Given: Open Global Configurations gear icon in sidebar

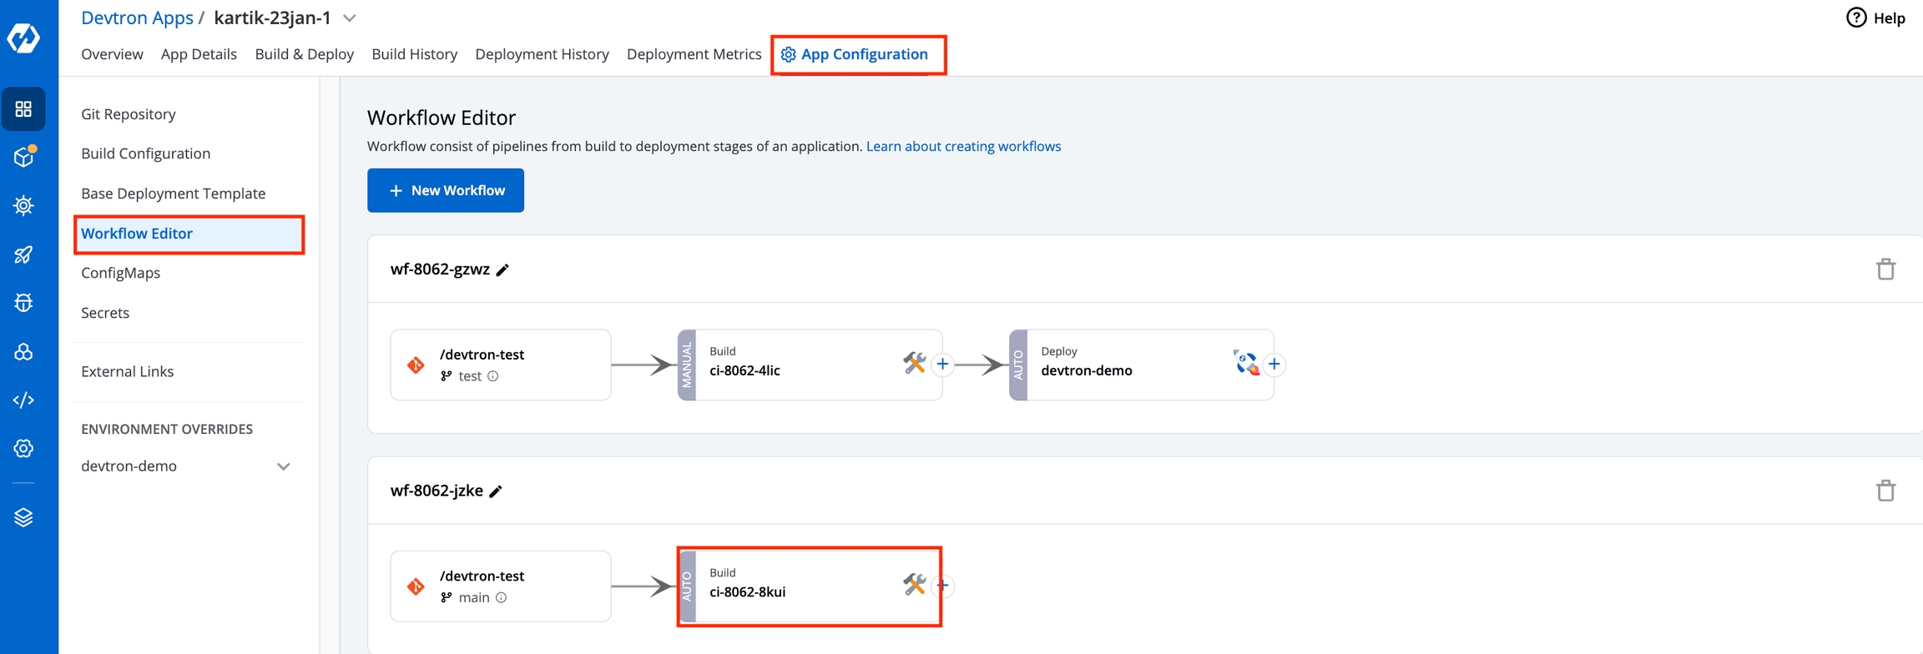Looking at the screenshot, I should (x=23, y=449).
